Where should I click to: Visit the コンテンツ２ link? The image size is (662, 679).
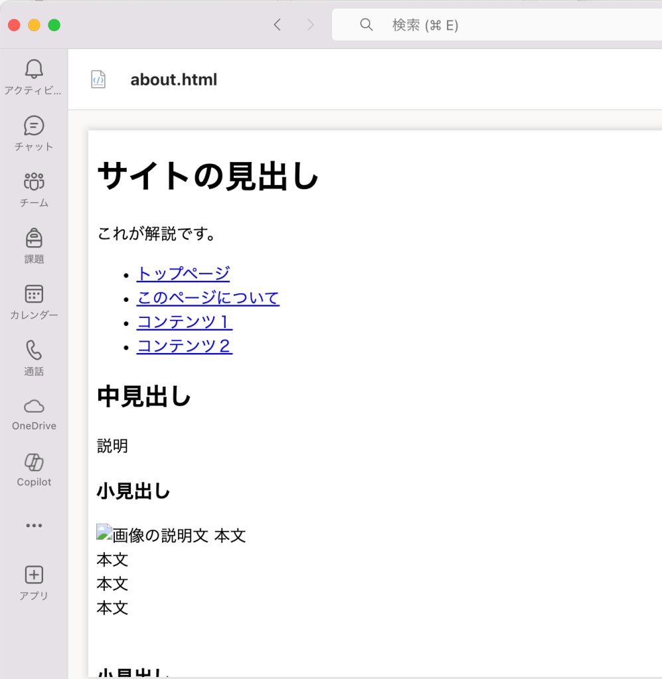click(185, 346)
